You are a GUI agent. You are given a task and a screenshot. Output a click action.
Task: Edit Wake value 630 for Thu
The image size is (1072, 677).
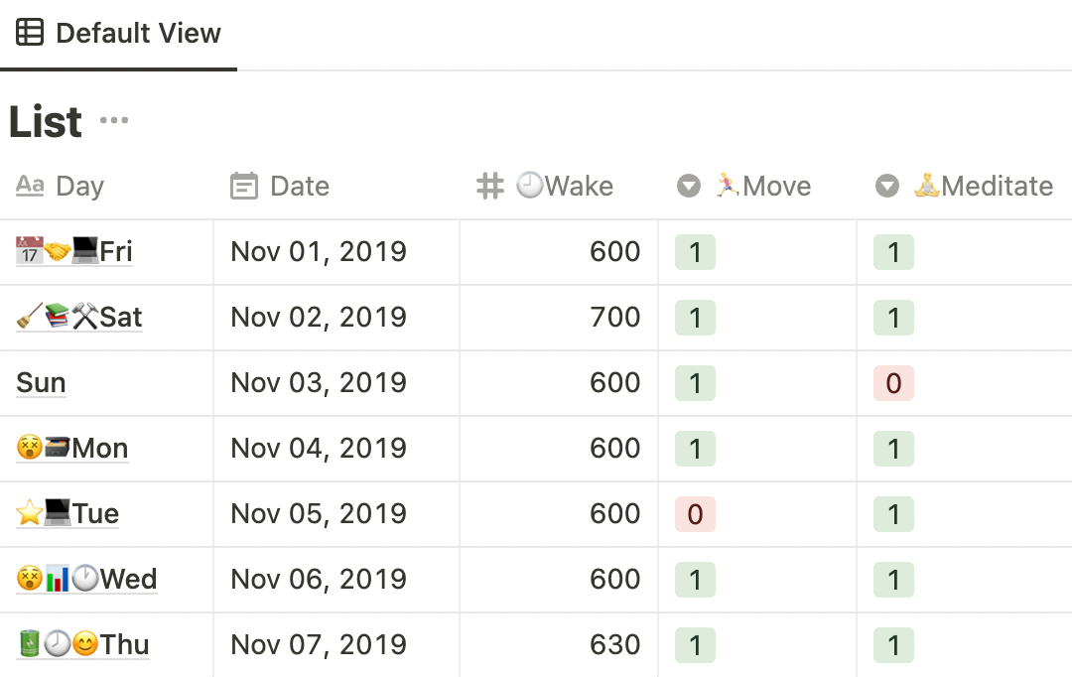559,645
